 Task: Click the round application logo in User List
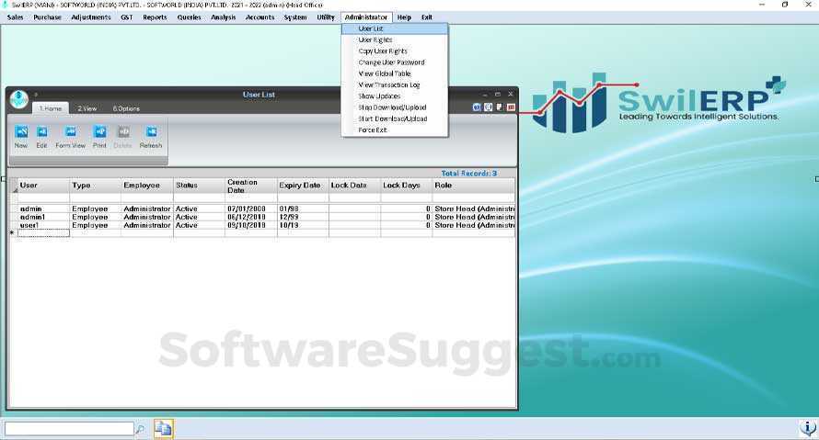pos(19,99)
